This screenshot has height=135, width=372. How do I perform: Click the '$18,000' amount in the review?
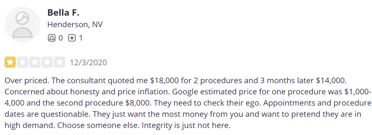164,81
